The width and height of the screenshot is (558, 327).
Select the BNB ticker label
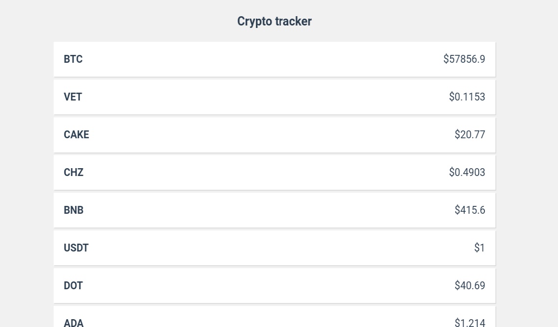pos(74,210)
